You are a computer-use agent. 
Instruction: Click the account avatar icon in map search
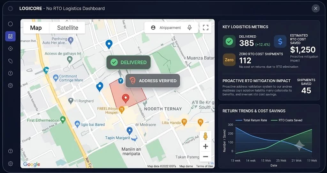coord(153,27)
